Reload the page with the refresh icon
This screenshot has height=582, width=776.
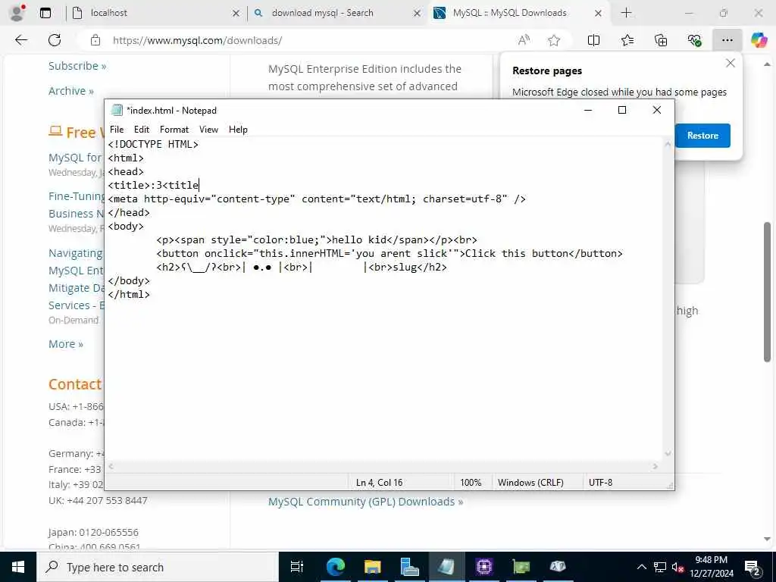[55, 40]
